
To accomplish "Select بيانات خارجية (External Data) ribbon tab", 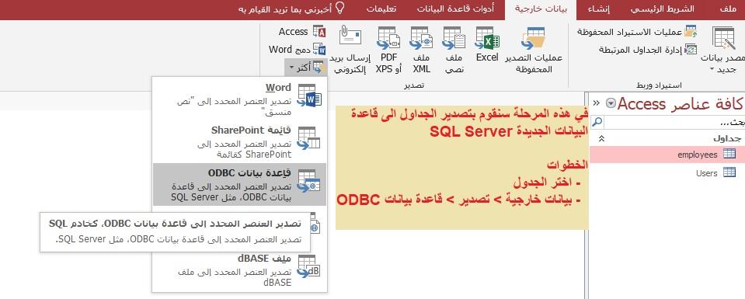I will point(540,9).
